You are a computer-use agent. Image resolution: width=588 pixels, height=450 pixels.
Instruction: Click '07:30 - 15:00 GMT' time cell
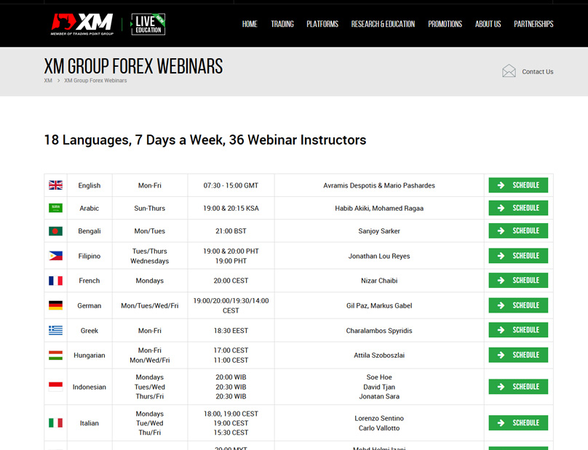click(x=231, y=185)
